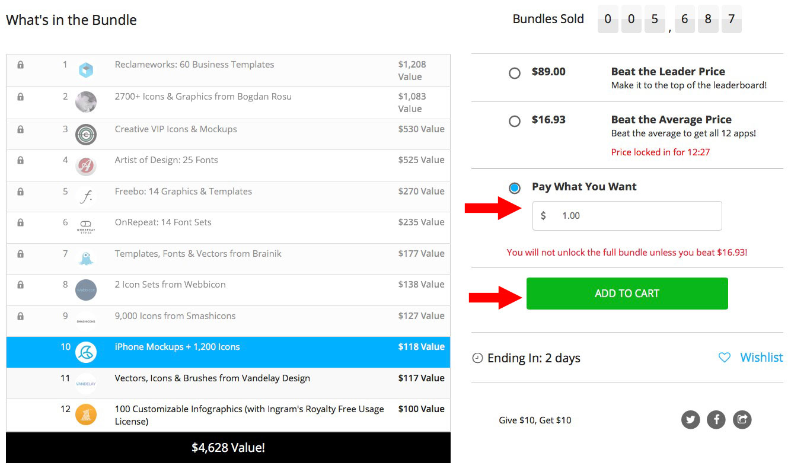
Task: Open the generic share arrow icon
Action: pos(742,420)
